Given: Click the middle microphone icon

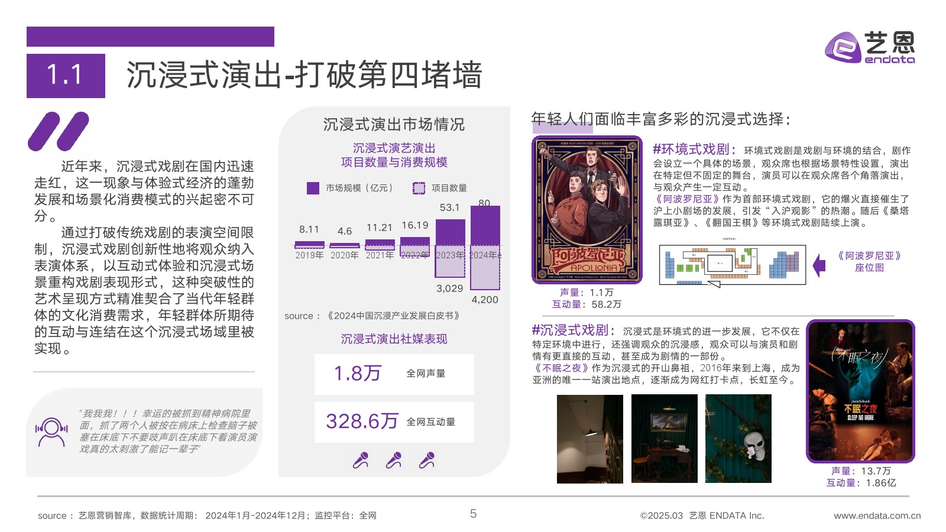Looking at the screenshot, I should [394, 460].
